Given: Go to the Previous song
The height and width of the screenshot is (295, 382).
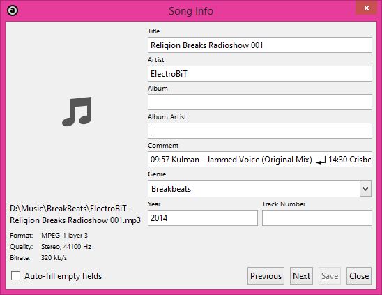Looking at the screenshot, I should pyautogui.click(x=266, y=276).
